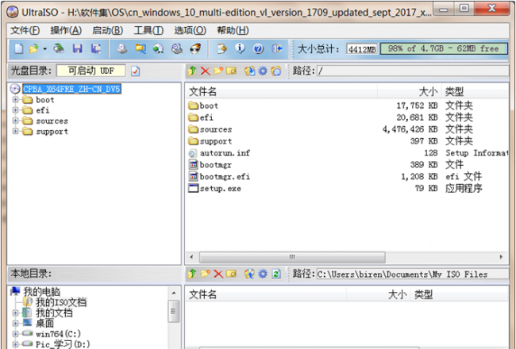Image resolution: width=516 pixels, height=349 pixels.
Task: Select setup.exe in disc file list
Action: coord(220,189)
